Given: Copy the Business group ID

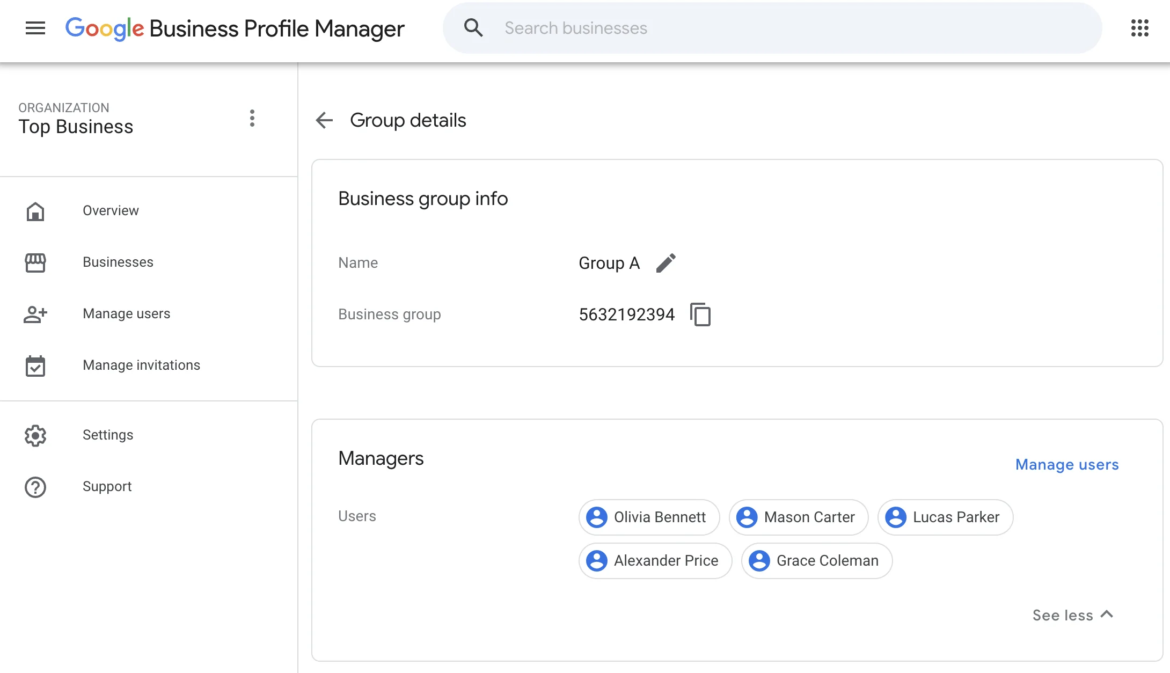Looking at the screenshot, I should click(x=701, y=314).
